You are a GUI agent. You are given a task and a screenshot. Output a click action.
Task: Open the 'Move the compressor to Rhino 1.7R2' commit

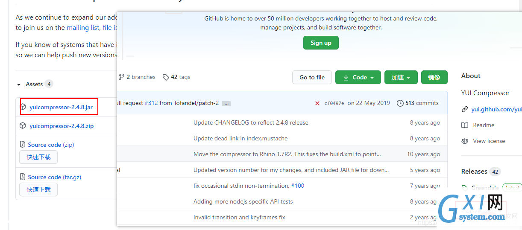click(x=287, y=154)
